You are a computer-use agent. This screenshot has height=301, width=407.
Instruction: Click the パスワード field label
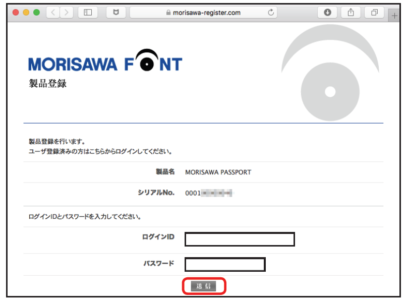(x=159, y=263)
